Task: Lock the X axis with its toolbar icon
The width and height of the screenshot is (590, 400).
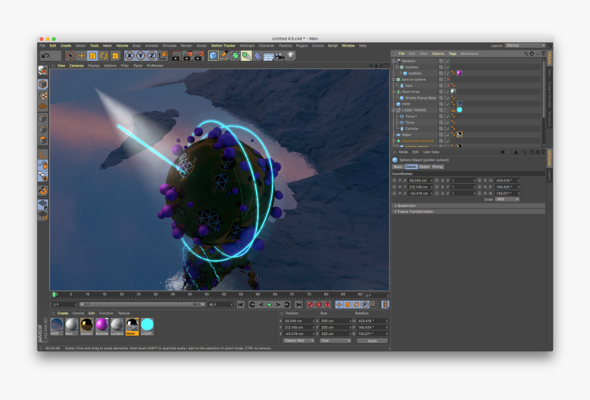Action: (x=129, y=56)
